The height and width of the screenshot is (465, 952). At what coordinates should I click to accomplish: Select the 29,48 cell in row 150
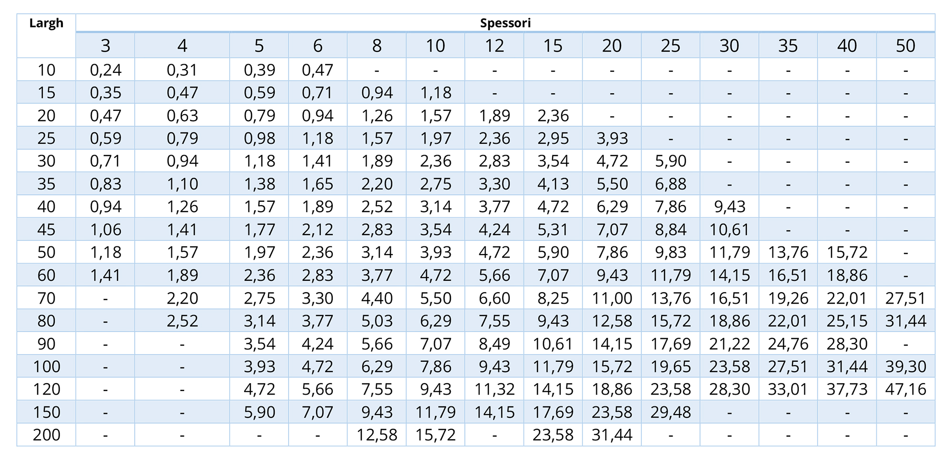(670, 412)
